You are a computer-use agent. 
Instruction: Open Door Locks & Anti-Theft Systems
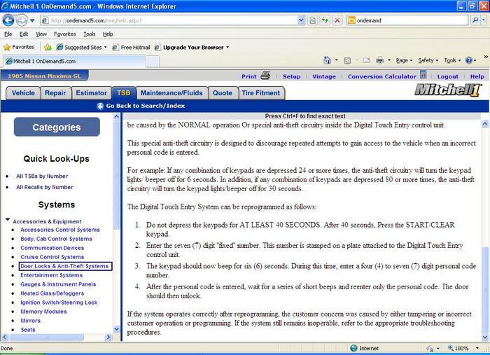click(64, 266)
